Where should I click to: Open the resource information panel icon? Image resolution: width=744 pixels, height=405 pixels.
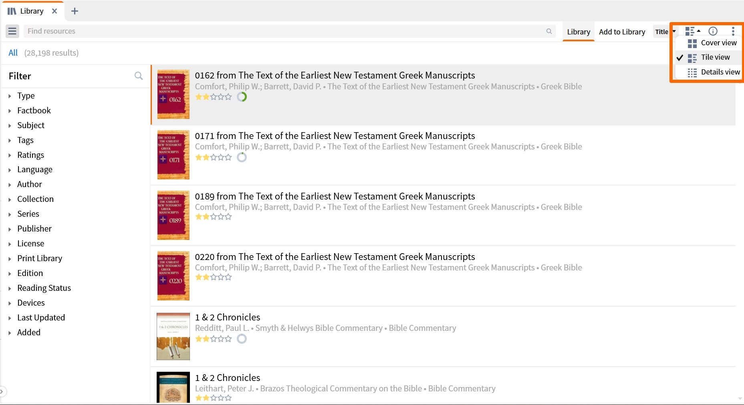(x=713, y=31)
